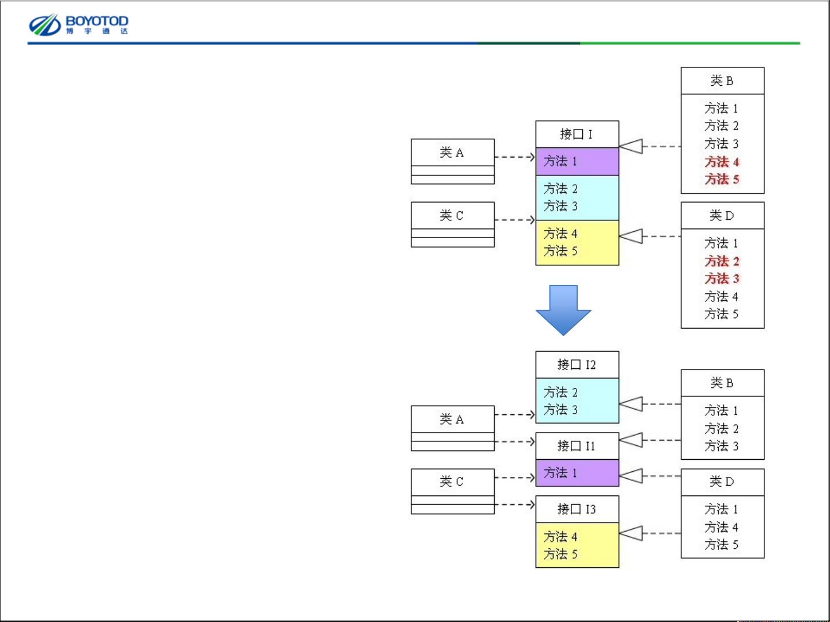Image resolution: width=830 pixels, height=622 pixels.
Task: Click the 类 B title in the lower diagram
Action: (722, 383)
